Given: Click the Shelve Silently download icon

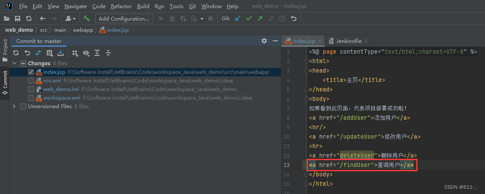Looking at the screenshot, I should point(61,53).
